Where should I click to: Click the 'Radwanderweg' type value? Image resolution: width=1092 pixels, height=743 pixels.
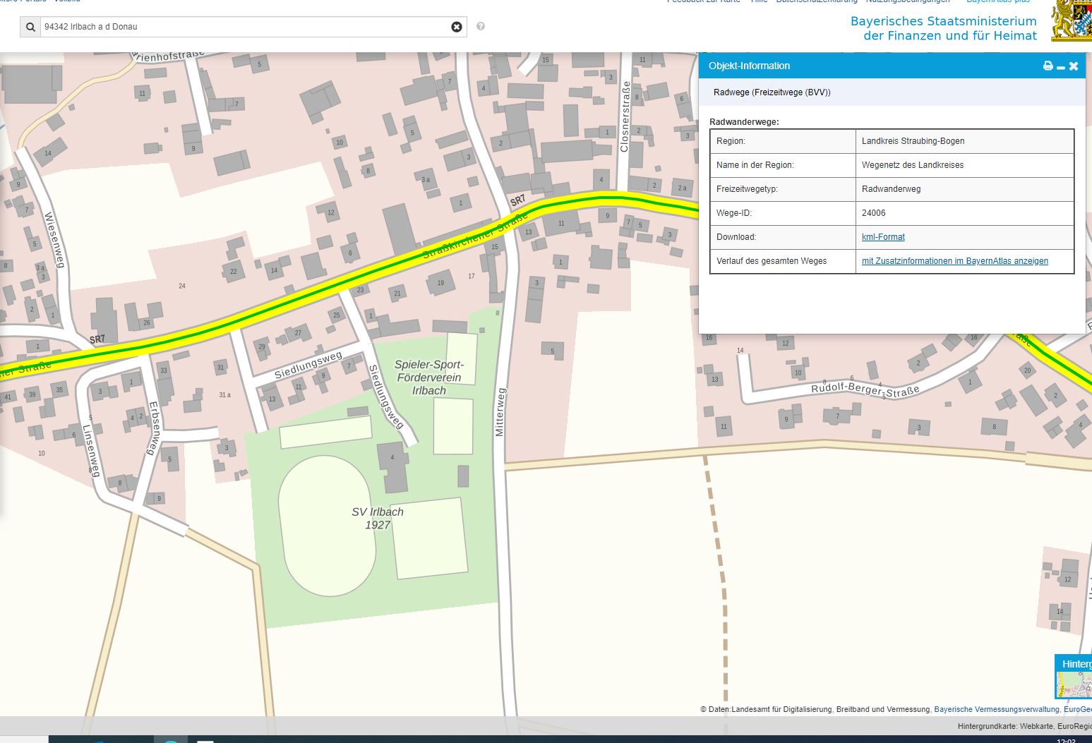891,189
